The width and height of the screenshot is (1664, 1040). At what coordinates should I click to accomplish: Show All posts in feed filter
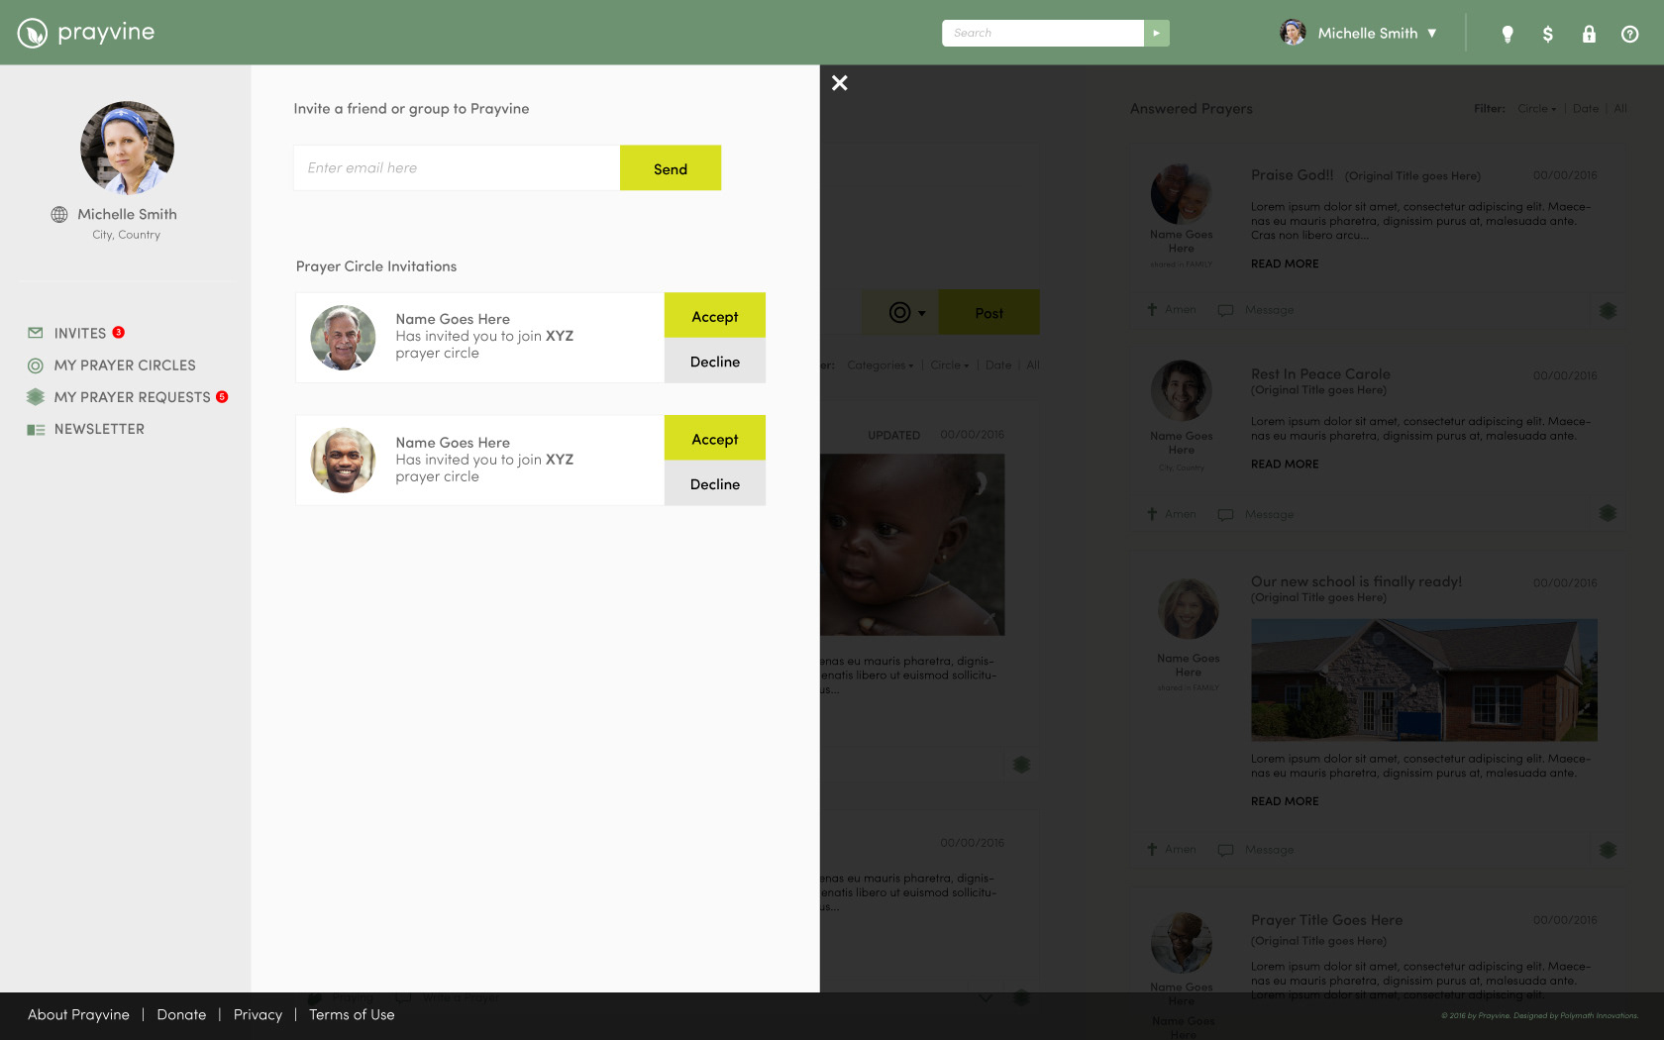click(1033, 365)
